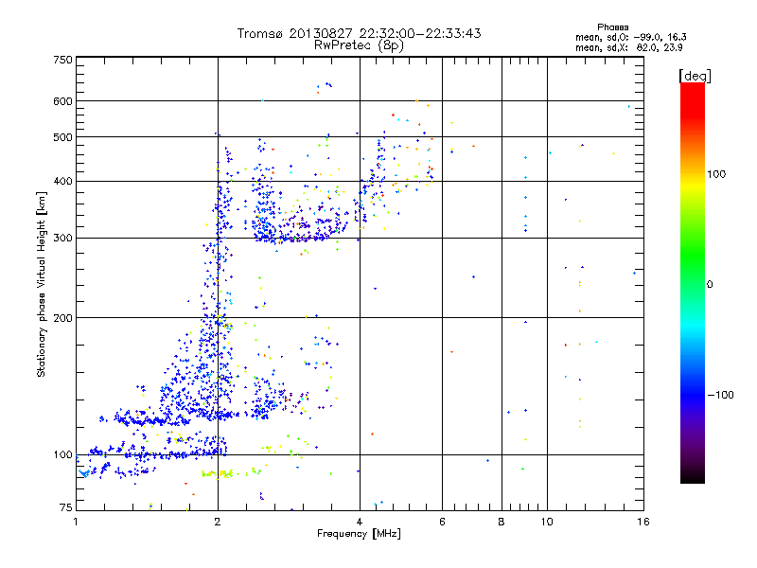Click the colorbar tick label '-100'

(720, 395)
